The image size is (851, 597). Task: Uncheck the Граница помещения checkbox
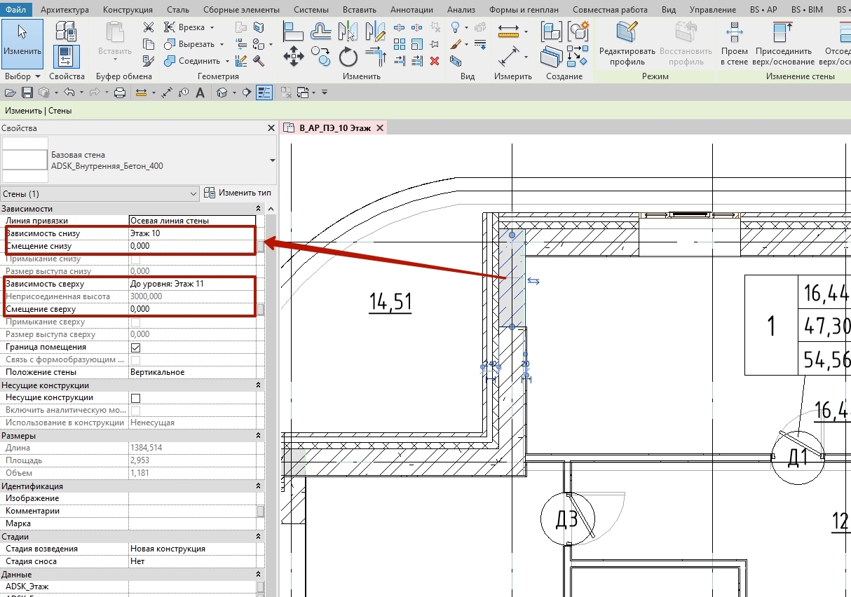tap(136, 348)
